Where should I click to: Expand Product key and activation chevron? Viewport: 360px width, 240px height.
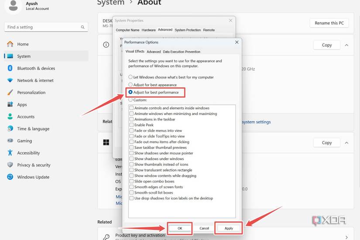(x=346, y=237)
